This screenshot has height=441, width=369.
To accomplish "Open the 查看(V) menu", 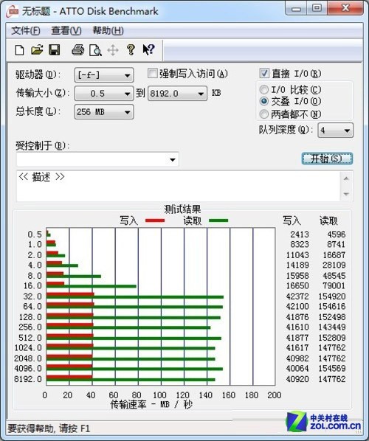I will pyautogui.click(x=66, y=30).
